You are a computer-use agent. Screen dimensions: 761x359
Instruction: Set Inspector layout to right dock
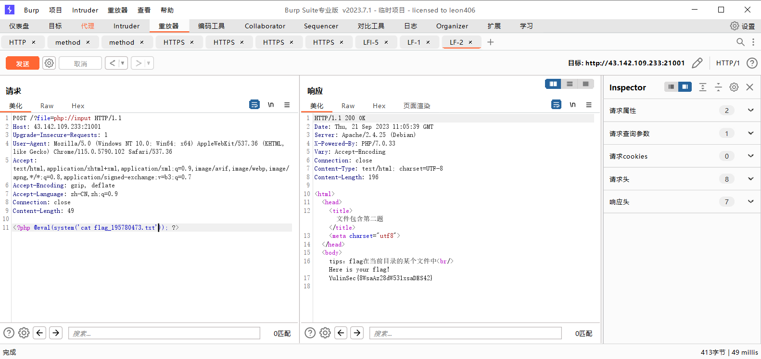pos(685,87)
